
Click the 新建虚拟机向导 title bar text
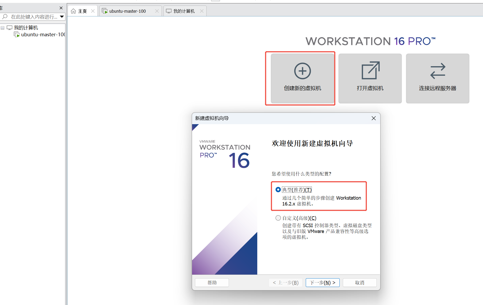(x=212, y=118)
